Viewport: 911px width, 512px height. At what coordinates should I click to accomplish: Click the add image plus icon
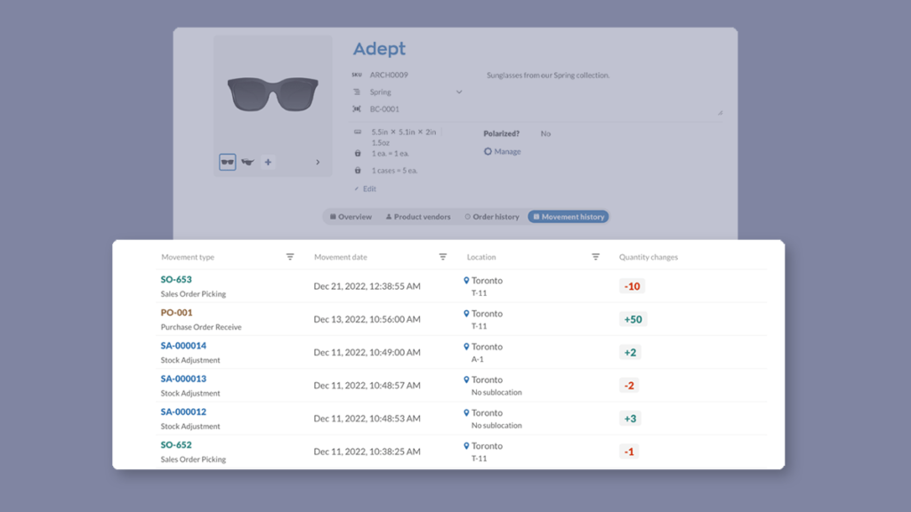click(x=268, y=163)
